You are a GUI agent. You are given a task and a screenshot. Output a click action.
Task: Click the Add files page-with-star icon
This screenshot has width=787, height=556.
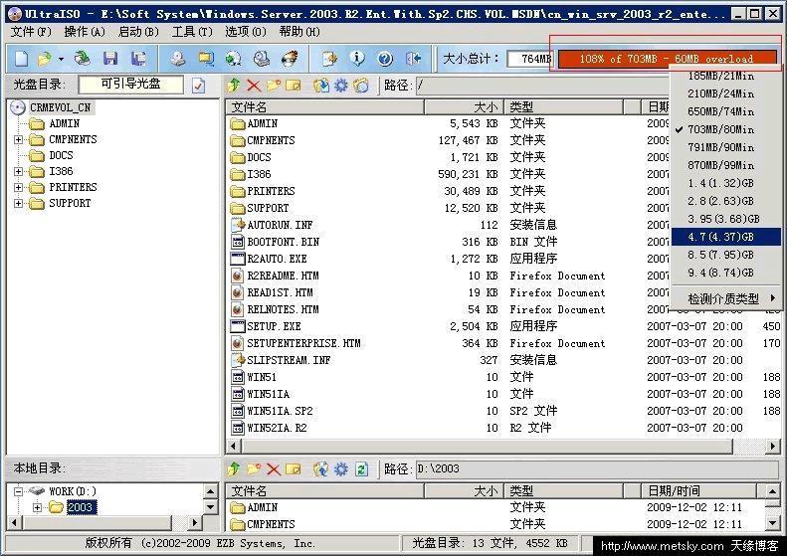(329, 59)
